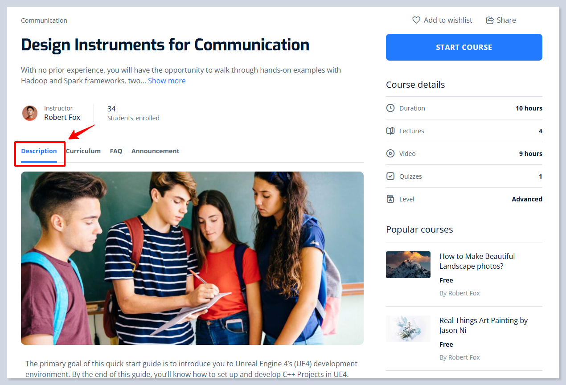Click the students course banner image
The image size is (566, 385).
click(192, 258)
